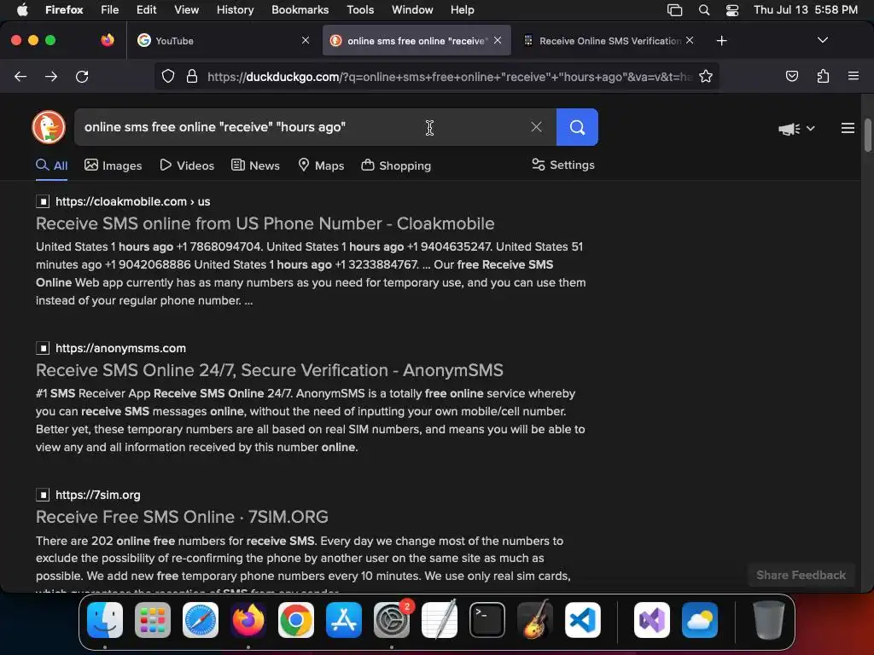Select the Videos search category
Screen dimensions: 874x655
point(187,165)
